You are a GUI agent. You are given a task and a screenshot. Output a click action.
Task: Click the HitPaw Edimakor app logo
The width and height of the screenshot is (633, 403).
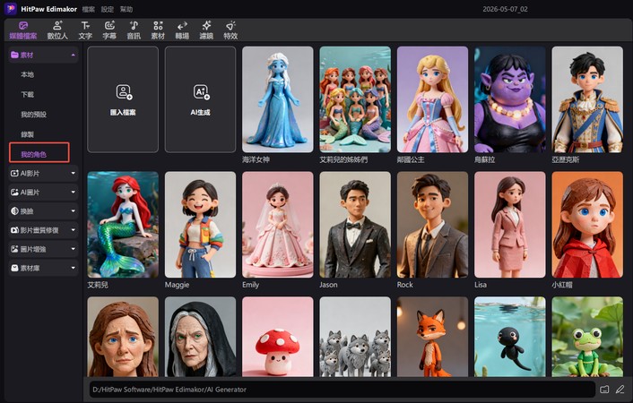click(11, 8)
